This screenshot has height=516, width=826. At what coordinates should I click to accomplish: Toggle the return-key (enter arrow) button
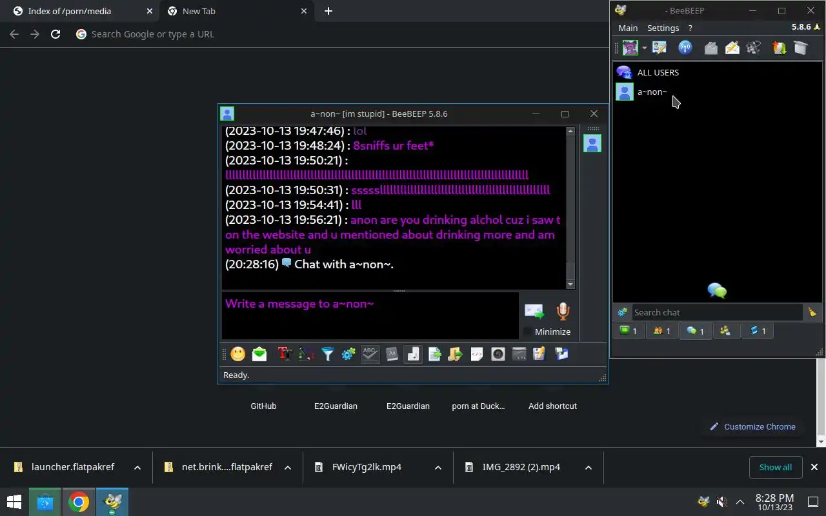coord(413,354)
